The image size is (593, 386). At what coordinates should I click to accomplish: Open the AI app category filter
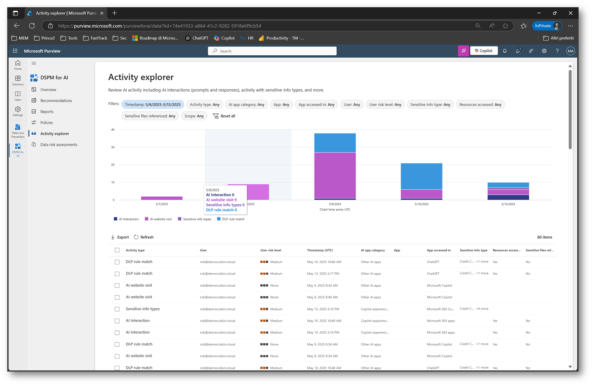(247, 104)
